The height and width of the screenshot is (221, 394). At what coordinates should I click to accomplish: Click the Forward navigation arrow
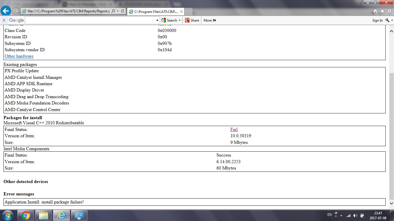[16, 11]
